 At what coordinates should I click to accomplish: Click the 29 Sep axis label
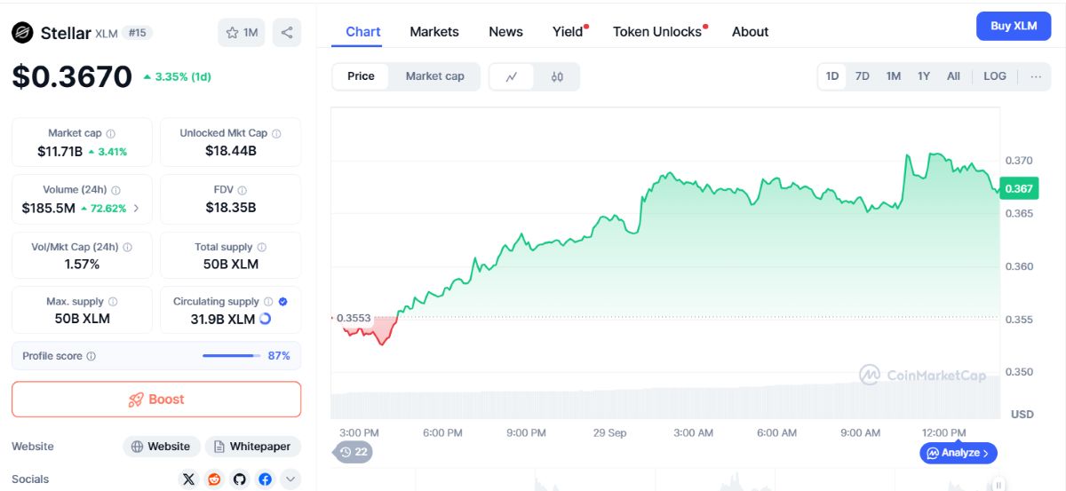[609, 432]
